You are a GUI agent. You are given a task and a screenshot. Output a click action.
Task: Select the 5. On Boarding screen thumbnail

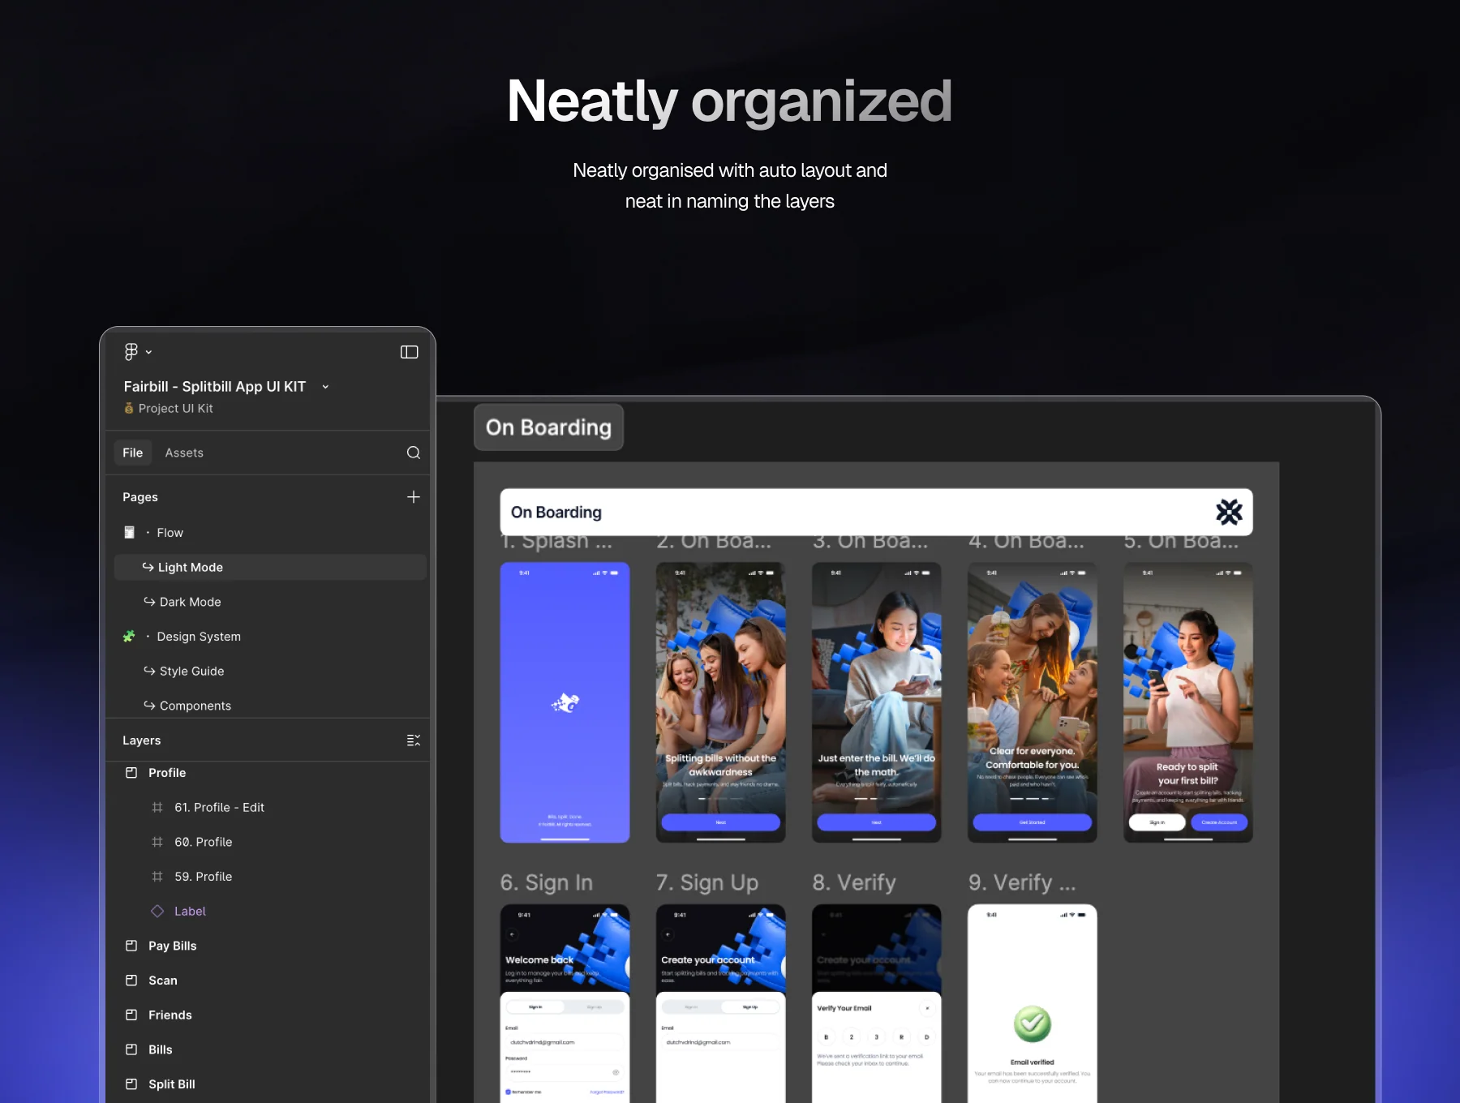(x=1188, y=702)
